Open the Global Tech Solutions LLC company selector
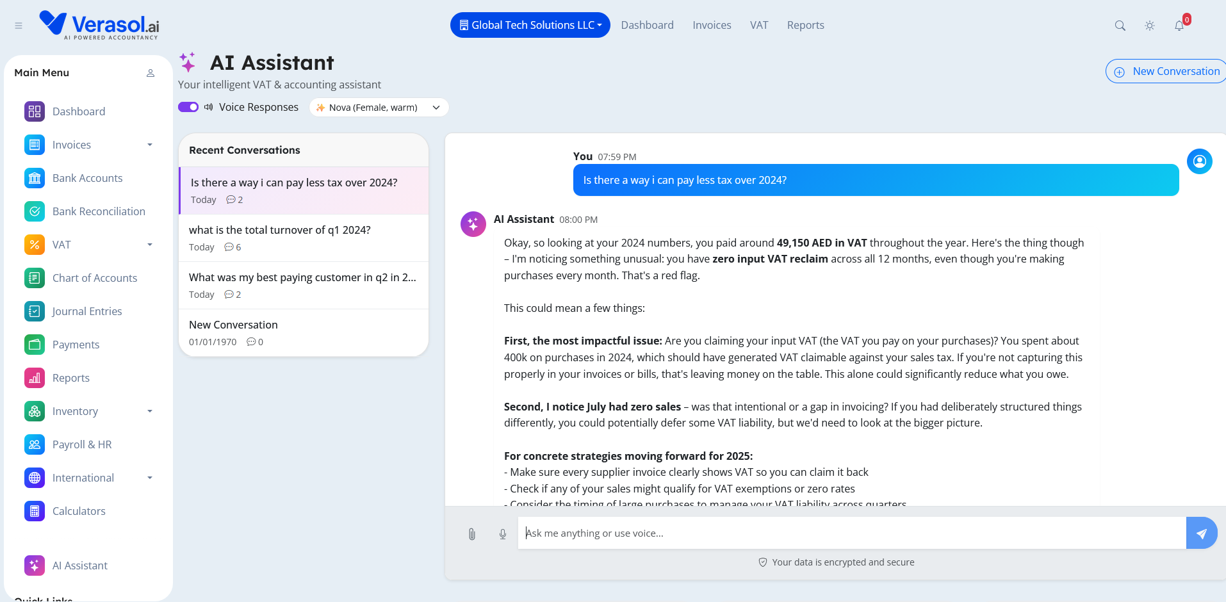 (x=529, y=24)
